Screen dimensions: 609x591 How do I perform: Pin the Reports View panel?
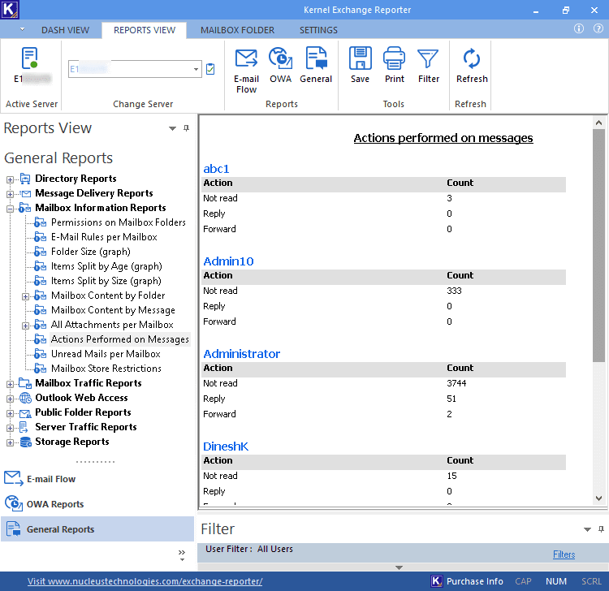tap(187, 127)
